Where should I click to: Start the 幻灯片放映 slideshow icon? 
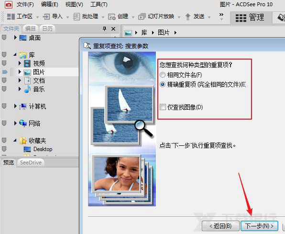[142, 17]
